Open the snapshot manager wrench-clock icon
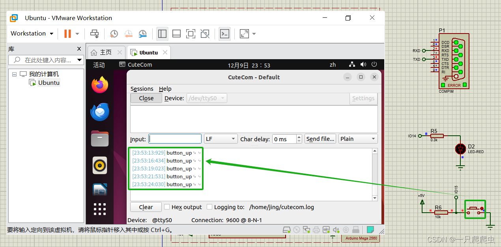The image size is (501, 247). click(143, 34)
